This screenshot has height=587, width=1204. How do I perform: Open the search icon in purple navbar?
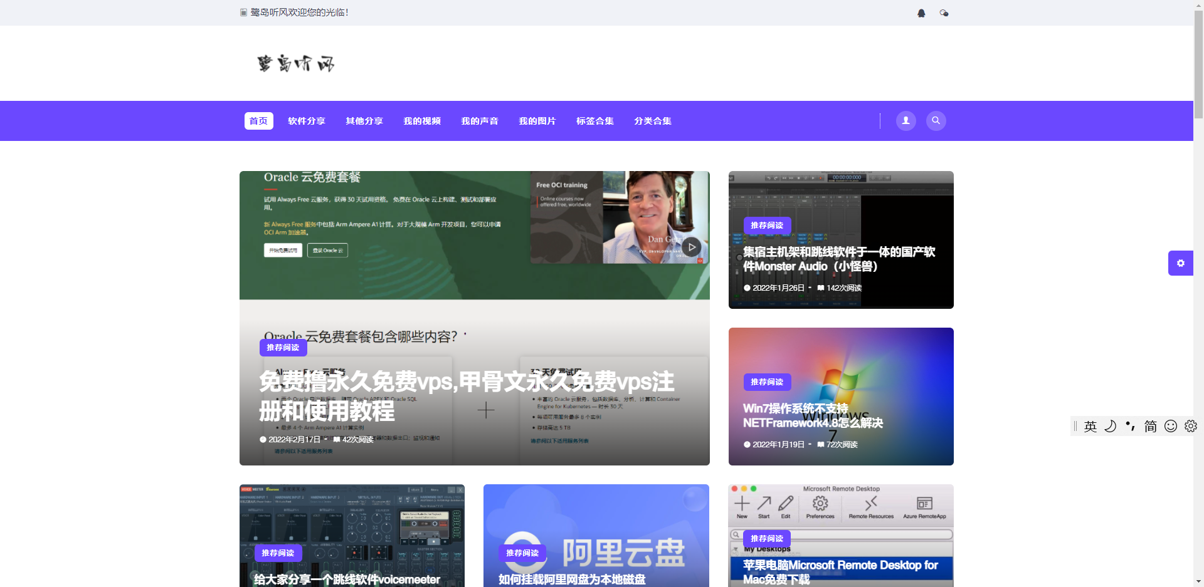coord(936,121)
